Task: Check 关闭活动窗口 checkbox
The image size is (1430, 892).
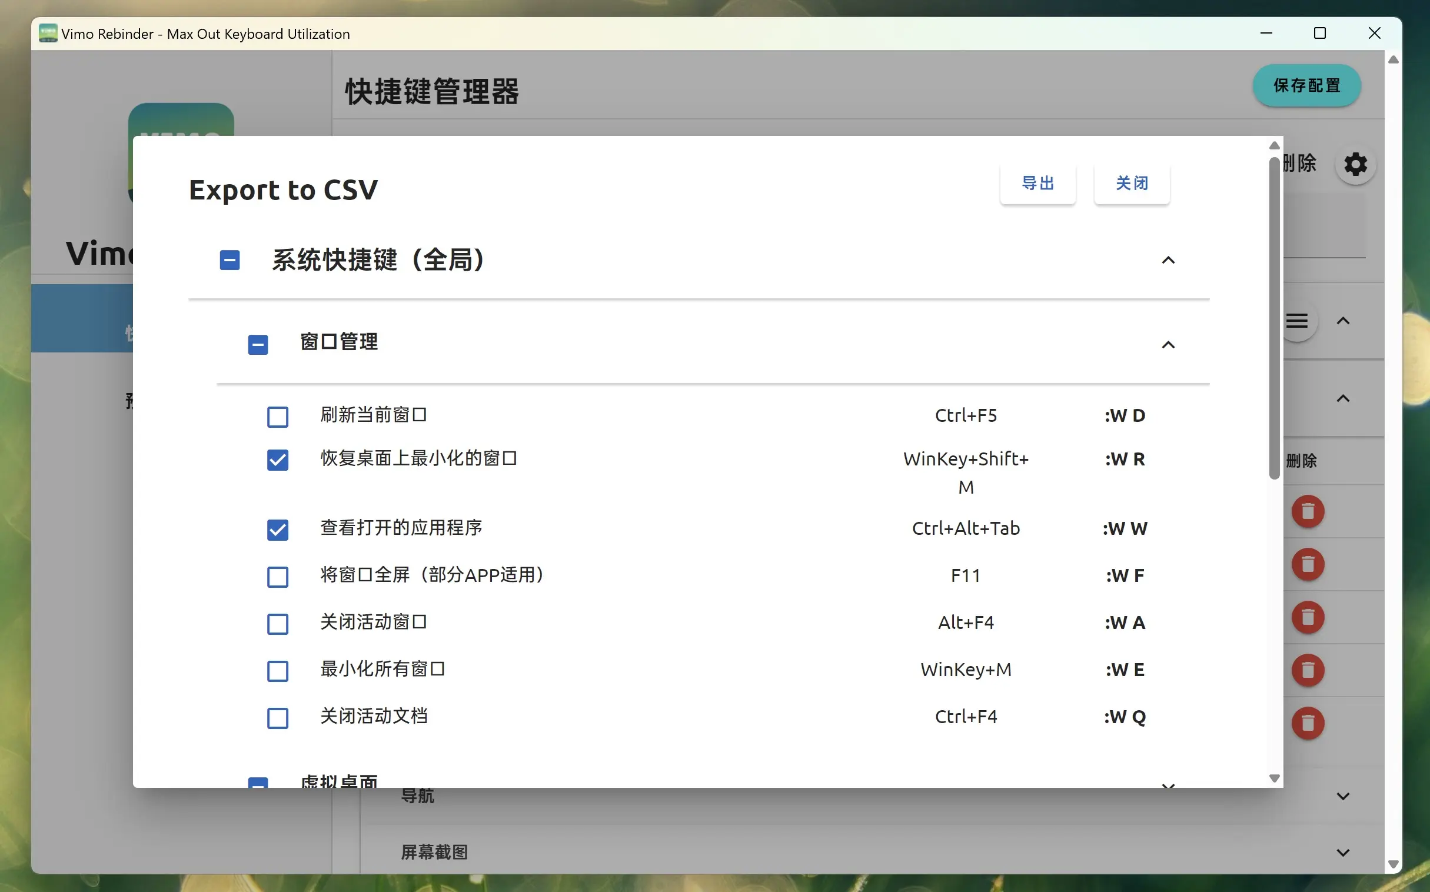Action: pyautogui.click(x=277, y=624)
